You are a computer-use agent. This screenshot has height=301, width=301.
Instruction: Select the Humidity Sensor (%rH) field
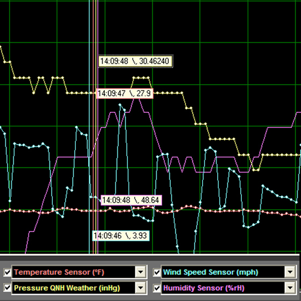coord(223,288)
